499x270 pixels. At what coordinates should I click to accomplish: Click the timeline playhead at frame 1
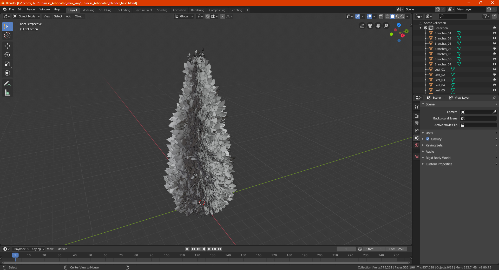pos(15,255)
